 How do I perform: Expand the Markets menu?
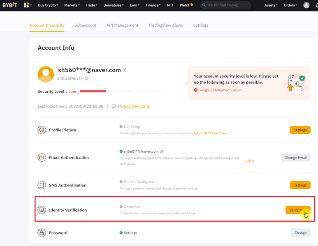[72, 5]
